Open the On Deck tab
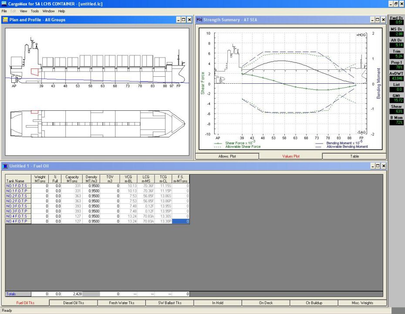 tap(266, 303)
